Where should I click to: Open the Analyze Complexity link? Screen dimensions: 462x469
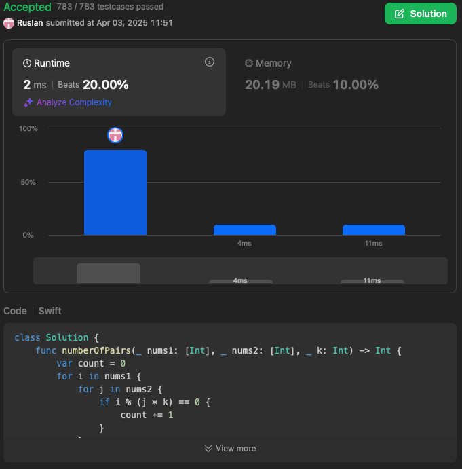coord(74,102)
